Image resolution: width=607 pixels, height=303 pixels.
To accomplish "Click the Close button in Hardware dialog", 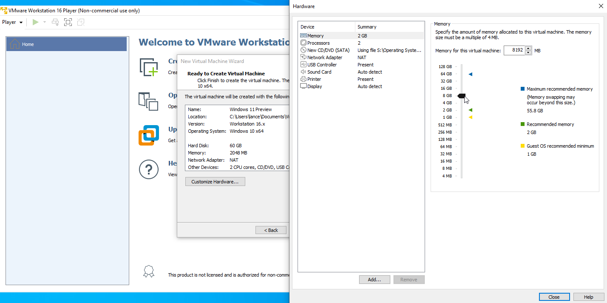I will point(554,297).
